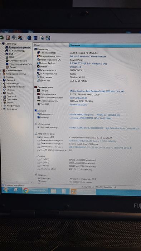Expand the Мультимедіа tree node

(x=1, y=84)
